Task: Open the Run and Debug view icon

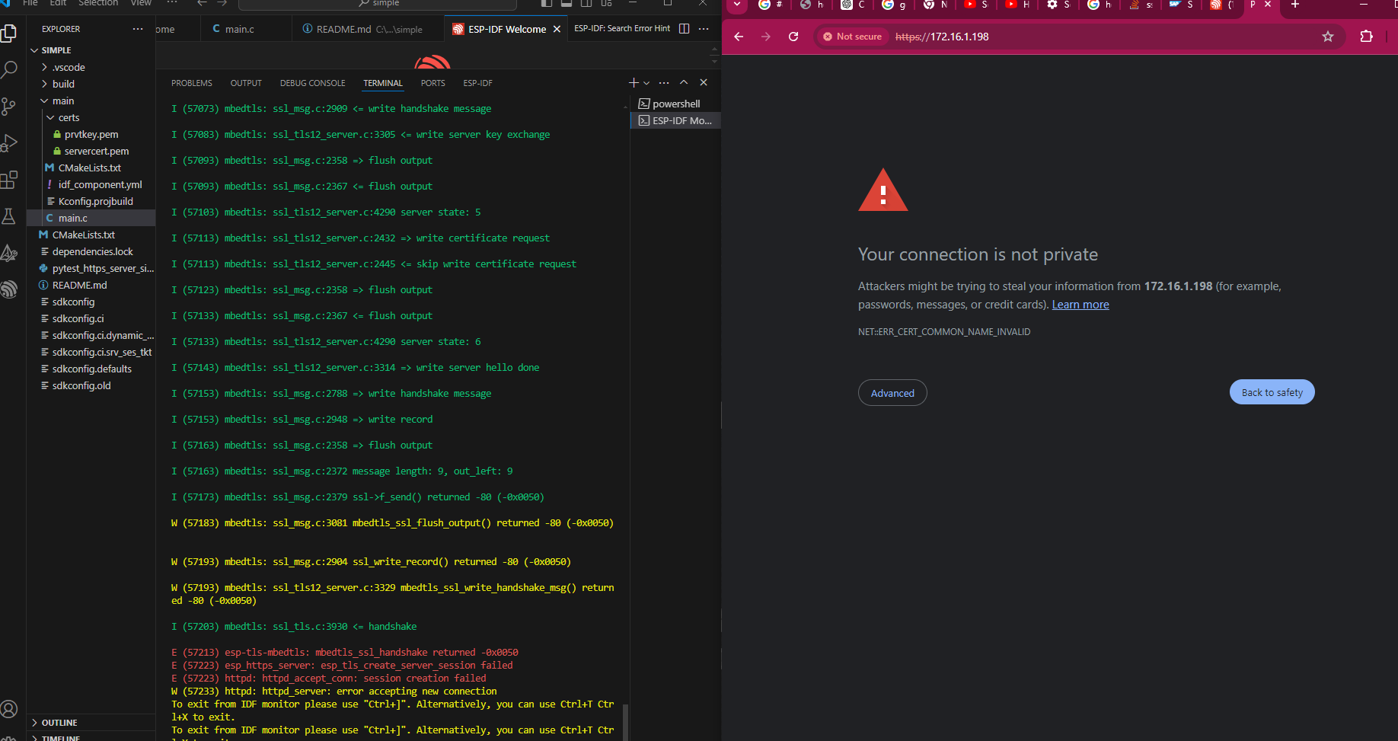Action: click(9, 143)
